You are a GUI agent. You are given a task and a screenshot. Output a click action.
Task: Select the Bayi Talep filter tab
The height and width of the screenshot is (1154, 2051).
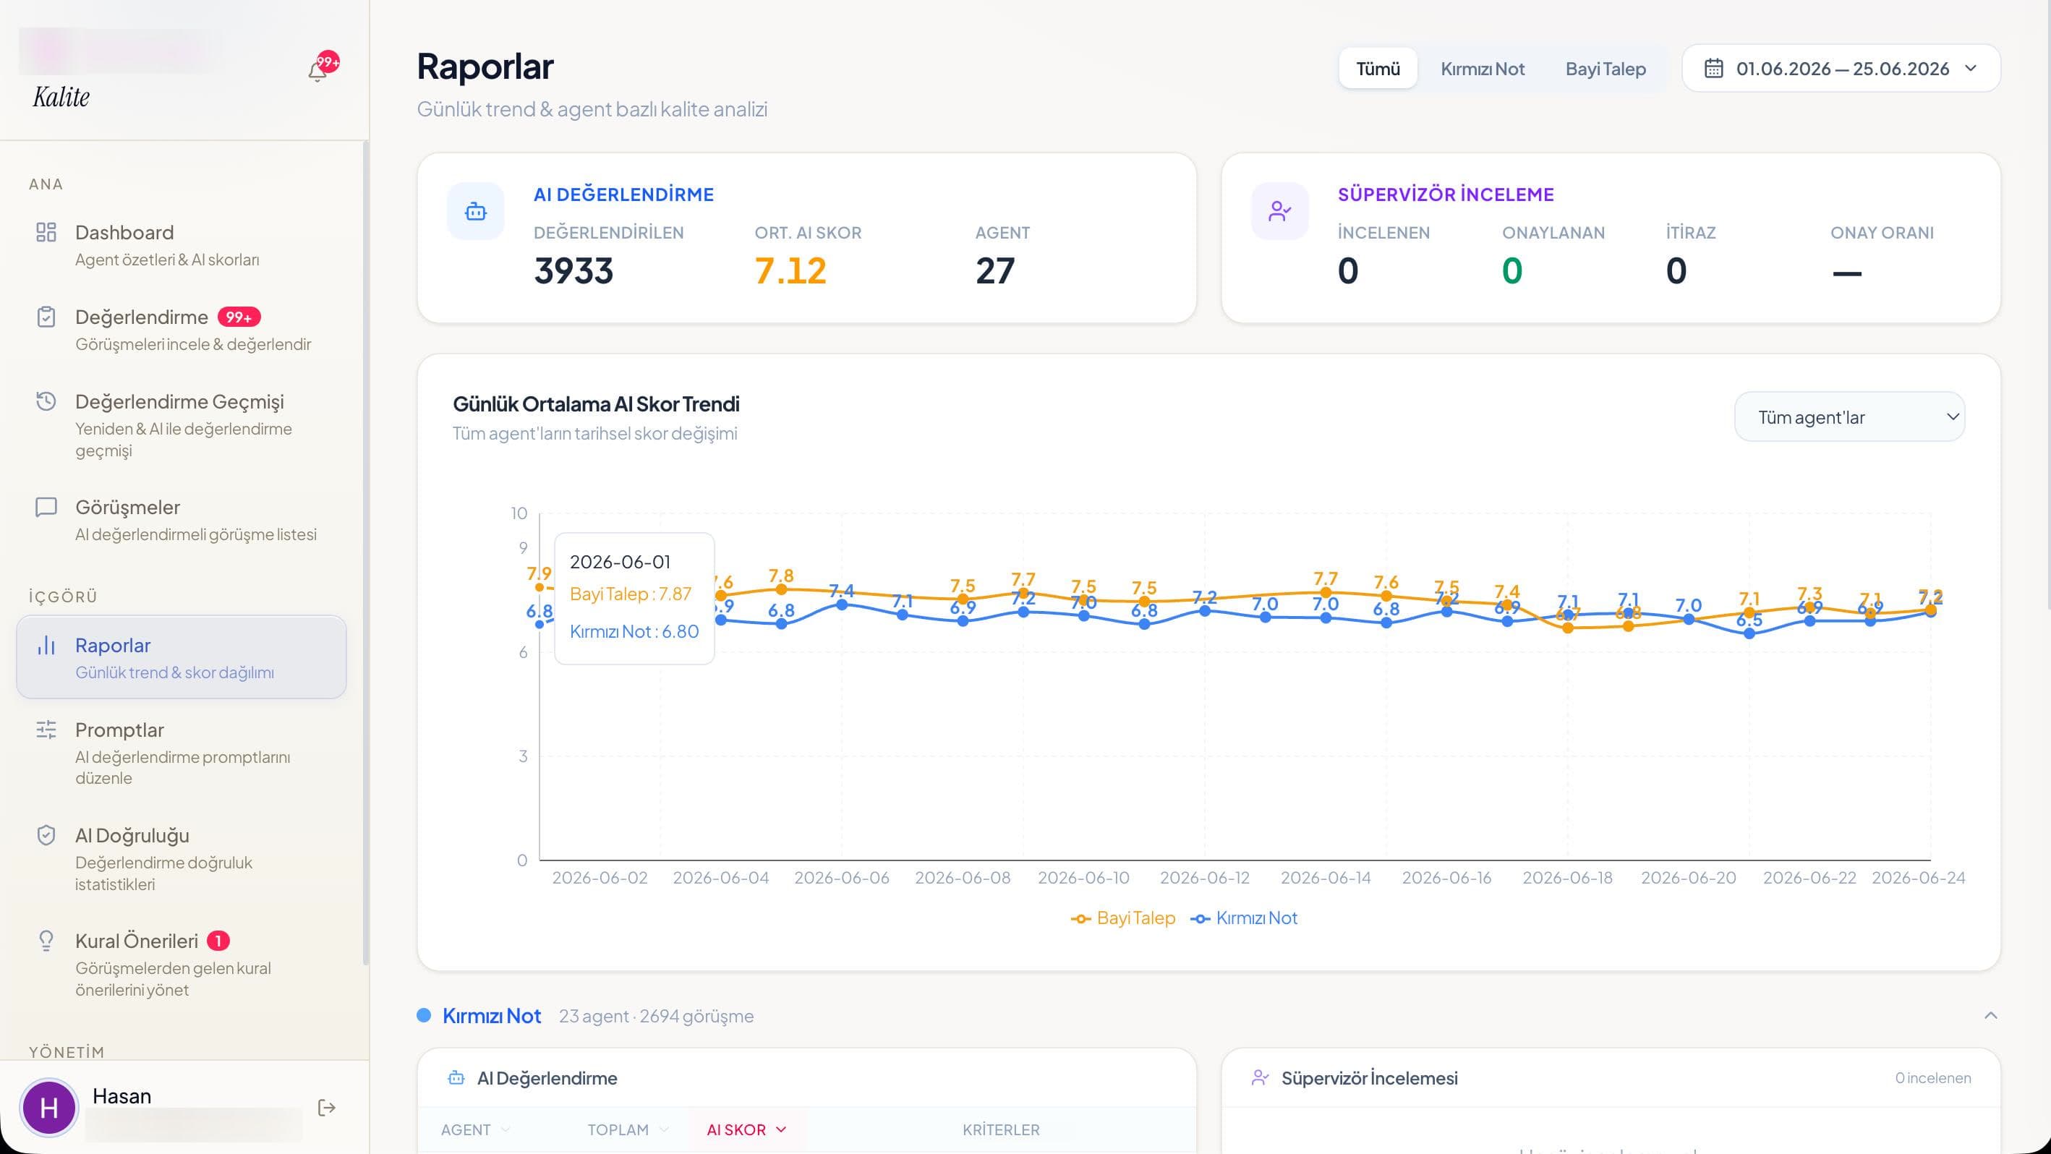tap(1605, 69)
